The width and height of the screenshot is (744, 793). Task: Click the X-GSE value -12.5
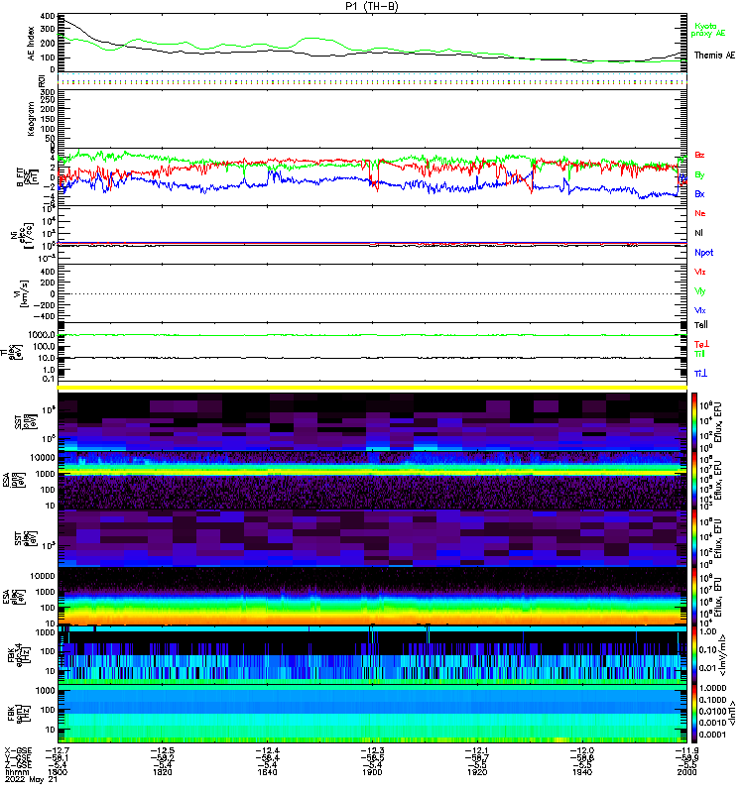click(163, 751)
